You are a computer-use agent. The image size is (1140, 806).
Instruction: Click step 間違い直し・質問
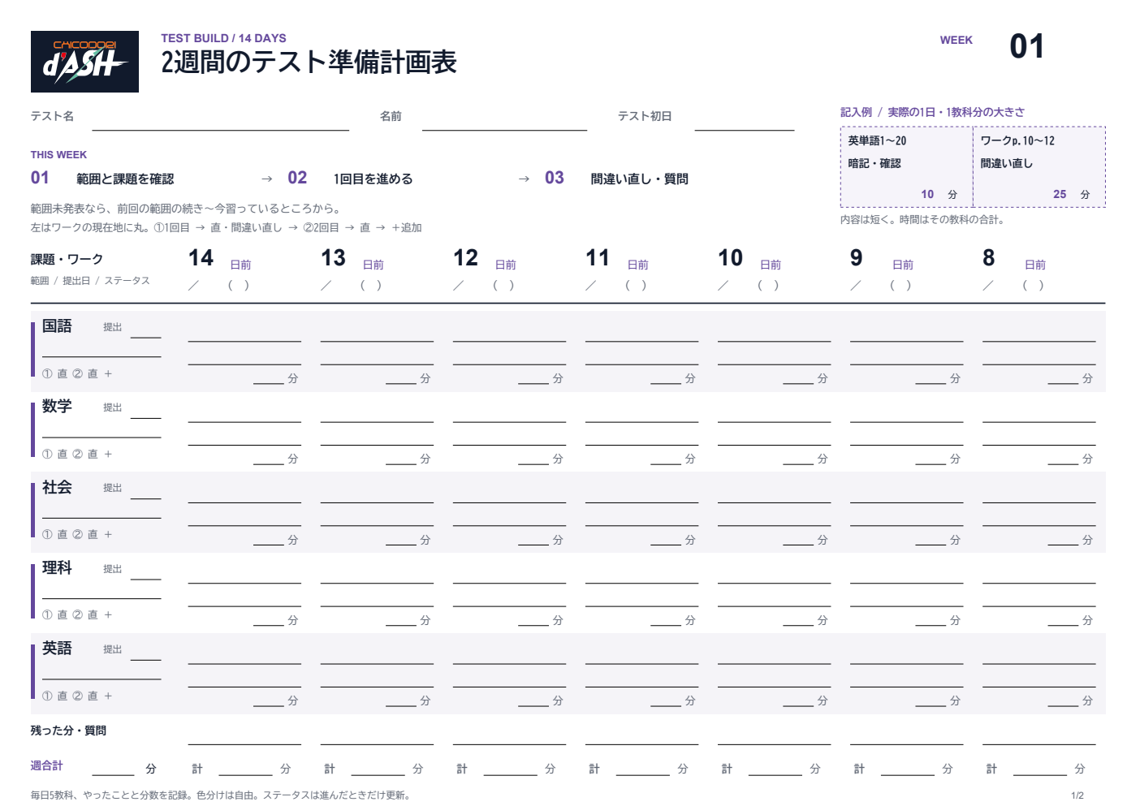click(639, 179)
